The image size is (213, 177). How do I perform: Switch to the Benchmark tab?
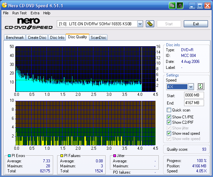15,37
